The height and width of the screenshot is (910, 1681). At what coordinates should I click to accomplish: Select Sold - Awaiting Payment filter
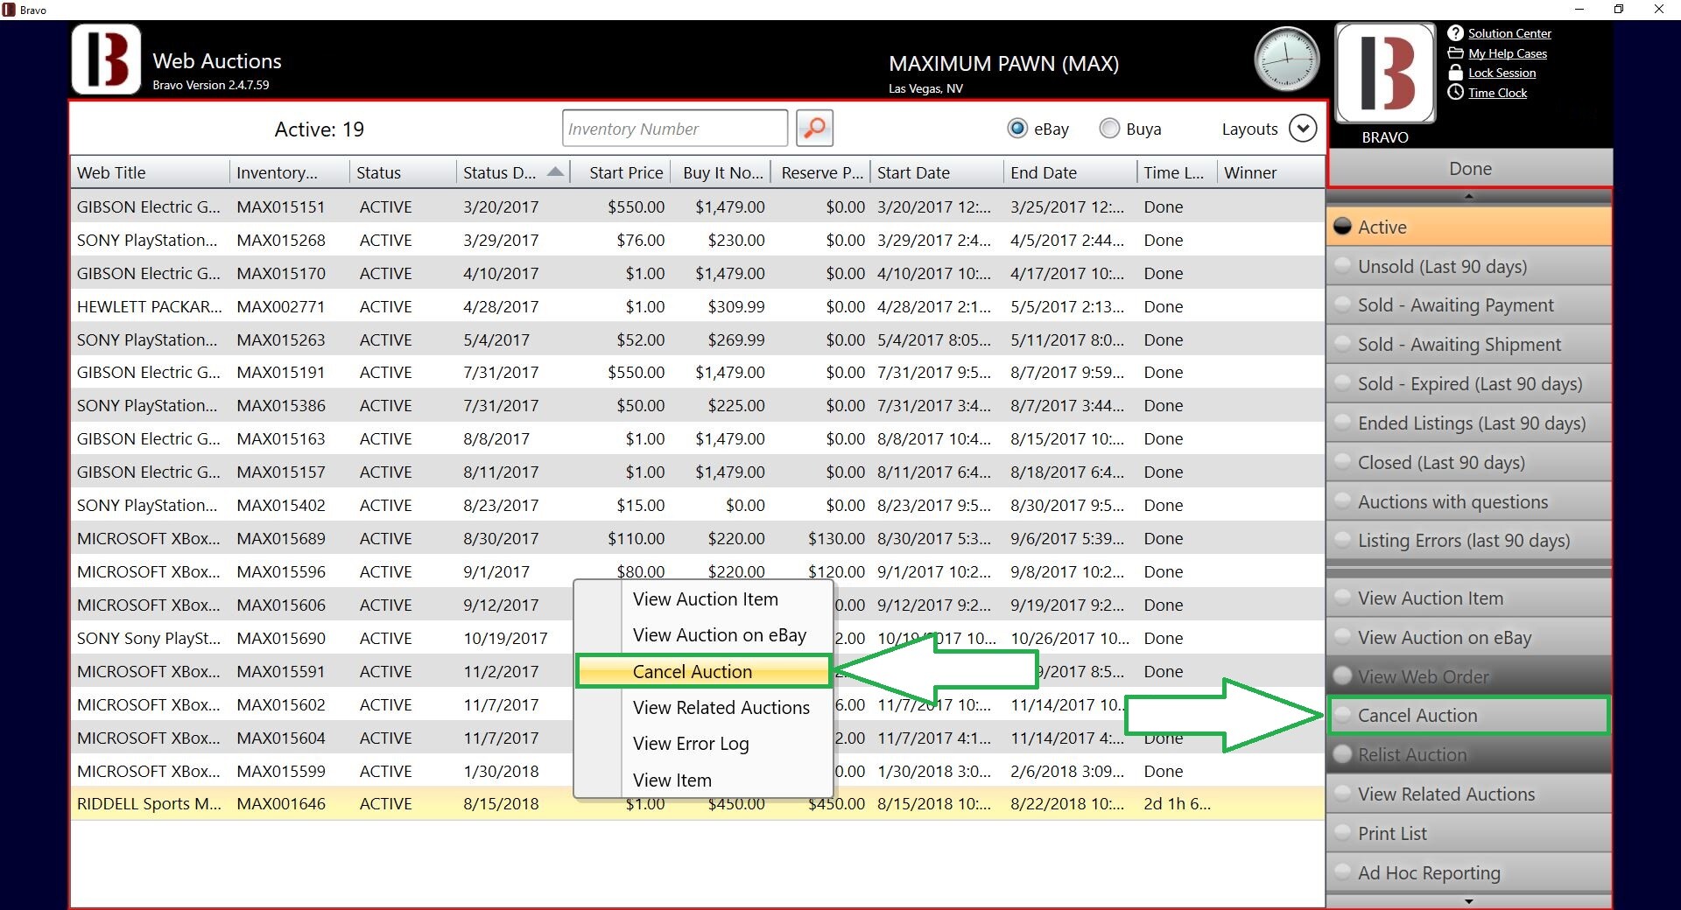pyautogui.click(x=1469, y=305)
